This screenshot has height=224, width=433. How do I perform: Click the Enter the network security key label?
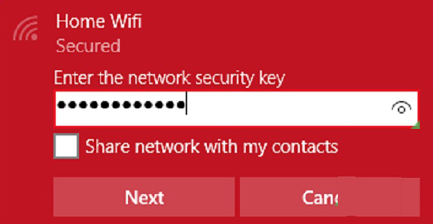[x=169, y=78]
